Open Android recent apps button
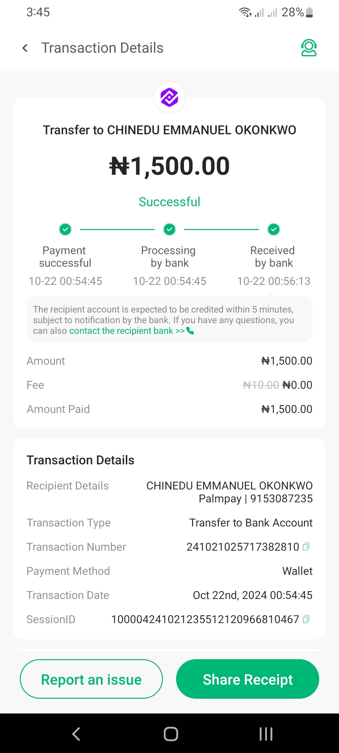Screen dimensions: 339x753 click(x=266, y=734)
